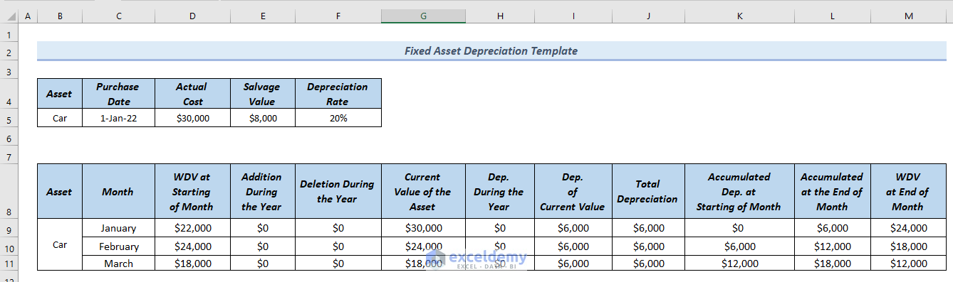
Task: Click the February month cell
Action: coord(118,246)
